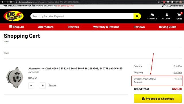Reload the page with refresh icon
Image resolution: width=184 pixels, height=104 pixels.
tap(11, 2)
